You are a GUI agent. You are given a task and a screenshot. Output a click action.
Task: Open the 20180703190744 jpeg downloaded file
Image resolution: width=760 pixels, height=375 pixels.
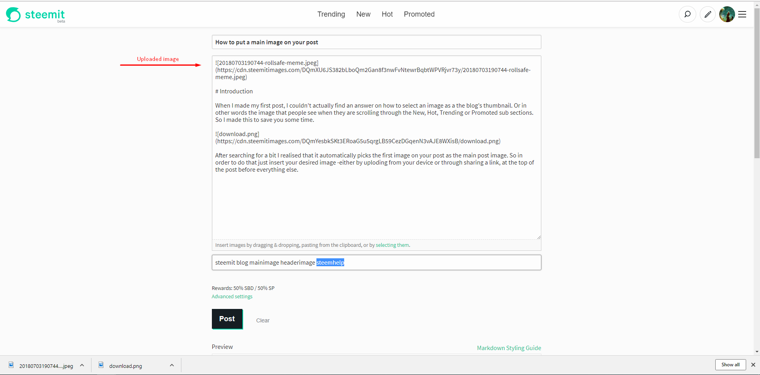click(x=46, y=366)
